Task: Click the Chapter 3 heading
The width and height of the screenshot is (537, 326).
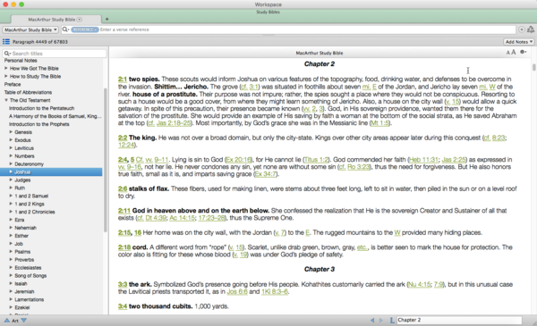Action: [320, 269]
